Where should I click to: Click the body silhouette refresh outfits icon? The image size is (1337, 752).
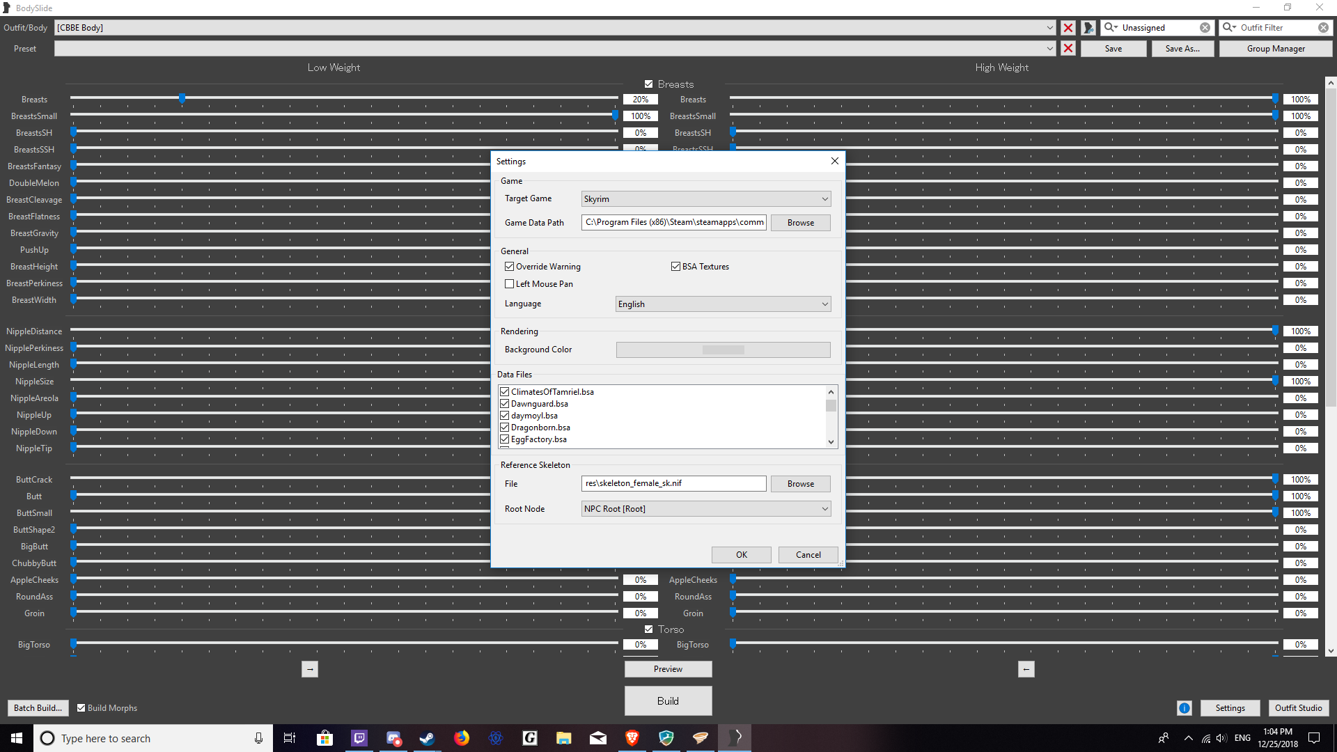click(1088, 28)
